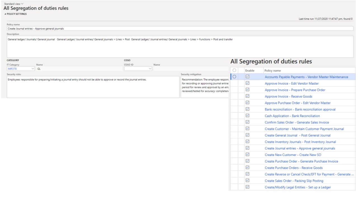Image resolution: width=358 pixels, height=201 pixels.
Task: Open Create Reverse or Cancel Check/EFT for Payment link
Action: tap(309, 174)
